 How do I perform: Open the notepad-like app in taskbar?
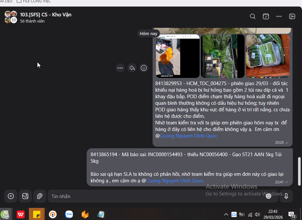[101, 214]
